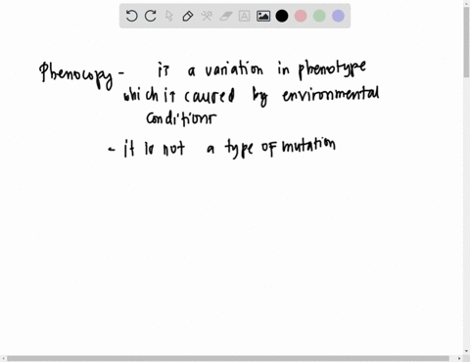The width and height of the screenshot is (470, 362).
Task: Click the handwritten word 'mutation'
Action: [308, 146]
